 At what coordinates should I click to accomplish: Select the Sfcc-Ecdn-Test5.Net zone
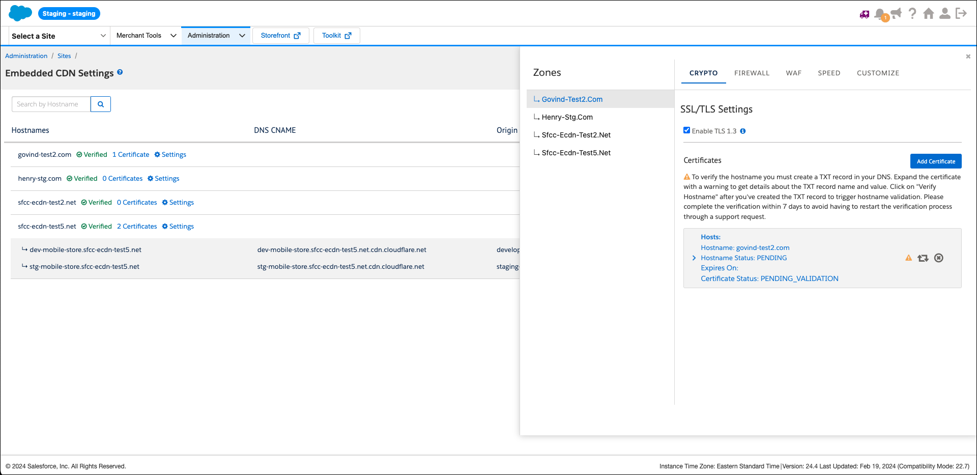click(600, 153)
